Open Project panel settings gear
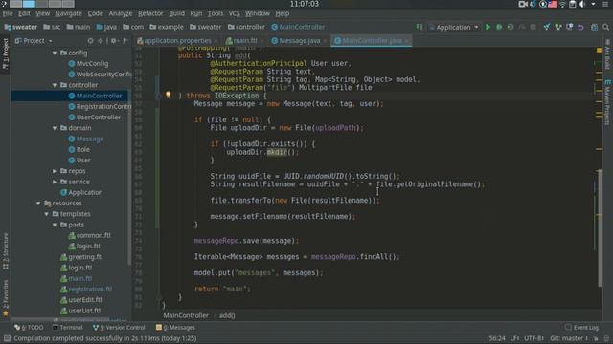This screenshot has height=344, width=613. pos(114,40)
